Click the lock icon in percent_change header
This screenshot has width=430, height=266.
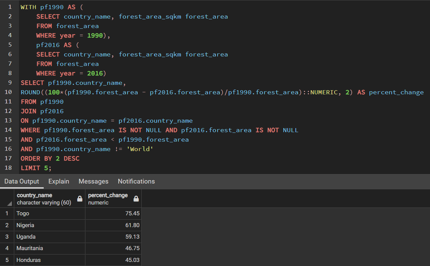tap(136, 199)
